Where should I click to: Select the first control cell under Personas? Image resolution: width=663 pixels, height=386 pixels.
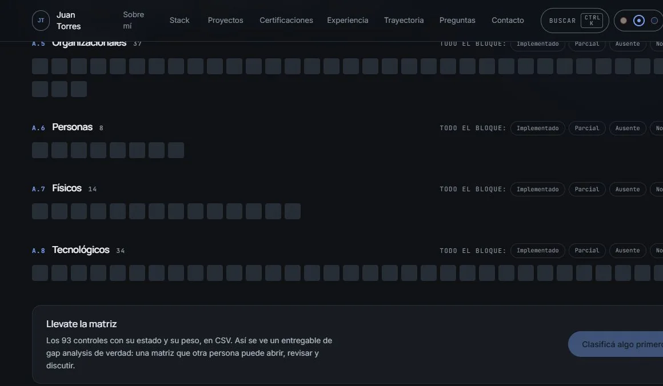40,150
